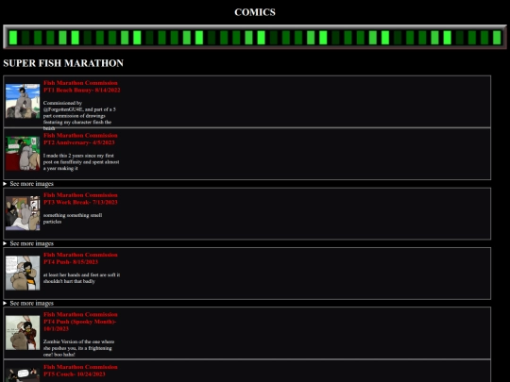Expand See more images below PT4 Push 8/15/2023 entry
Image resolution: width=510 pixels, height=382 pixels.
28,304
